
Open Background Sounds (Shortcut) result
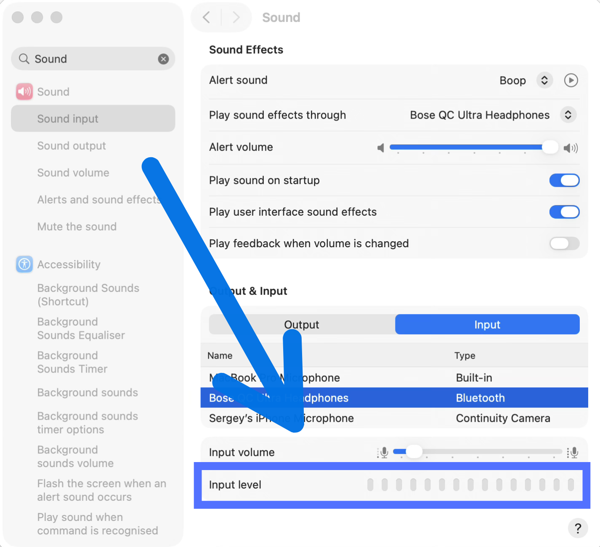pyautogui.click(x=88, y=295)
